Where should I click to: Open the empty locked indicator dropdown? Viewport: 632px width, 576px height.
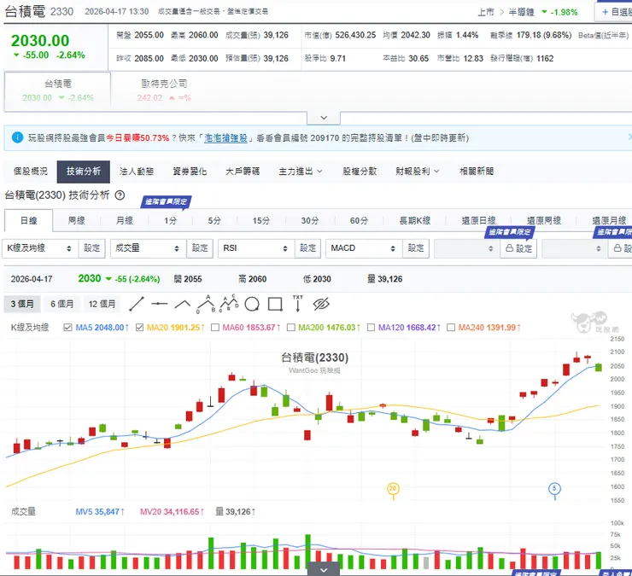[x=466, y=248]
